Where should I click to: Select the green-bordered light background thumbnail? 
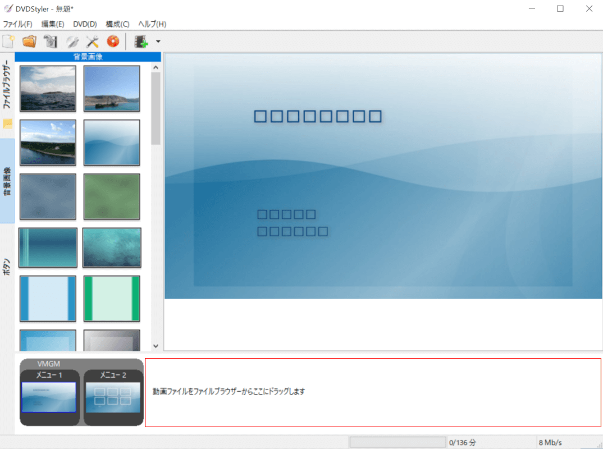(x=112, y=299)
